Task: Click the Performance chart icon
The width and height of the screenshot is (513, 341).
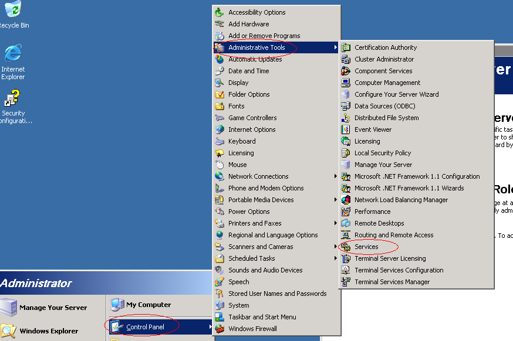Action: (x=346, y=212)
